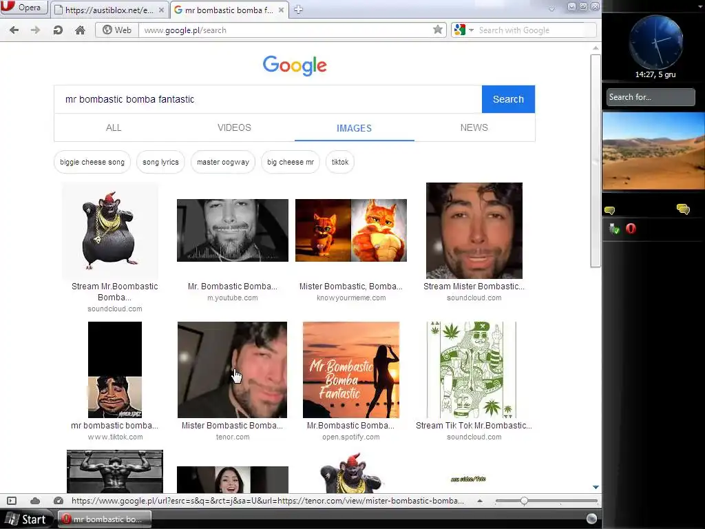This screenshot has height=529, width=705.
Task: Click the desert picture slideshow gadget
Action: tap(654, 151)
